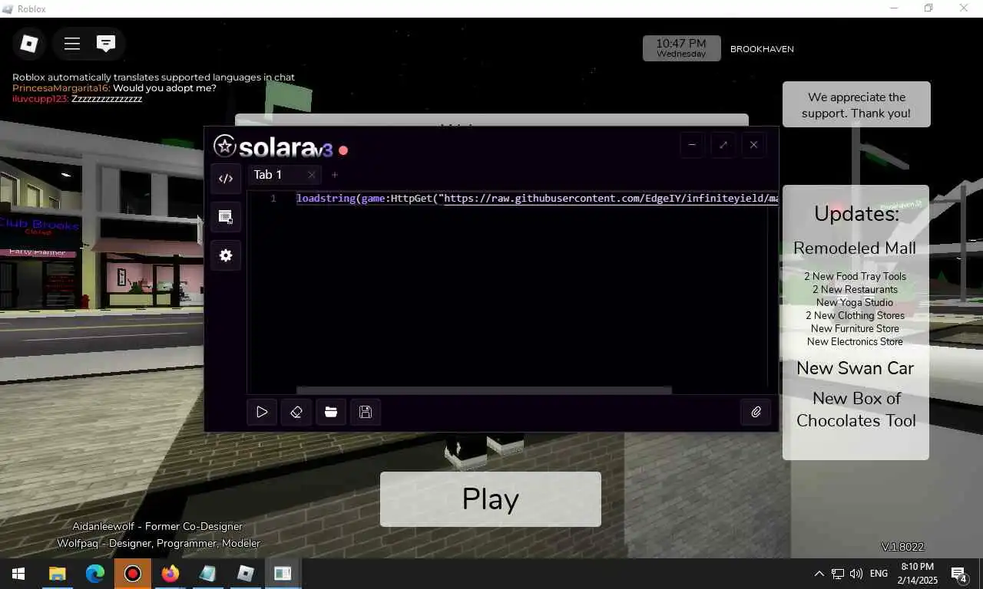Screen dimensions: 983x589
Task: Execute the script with the play button
Action: (x=262, y=412)
